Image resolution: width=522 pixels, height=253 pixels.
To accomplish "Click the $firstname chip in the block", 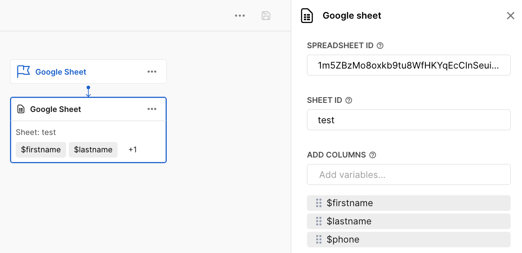I will [x=41, y=150].
